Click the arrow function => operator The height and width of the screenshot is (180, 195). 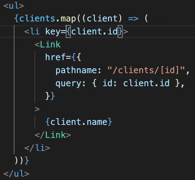133,18
